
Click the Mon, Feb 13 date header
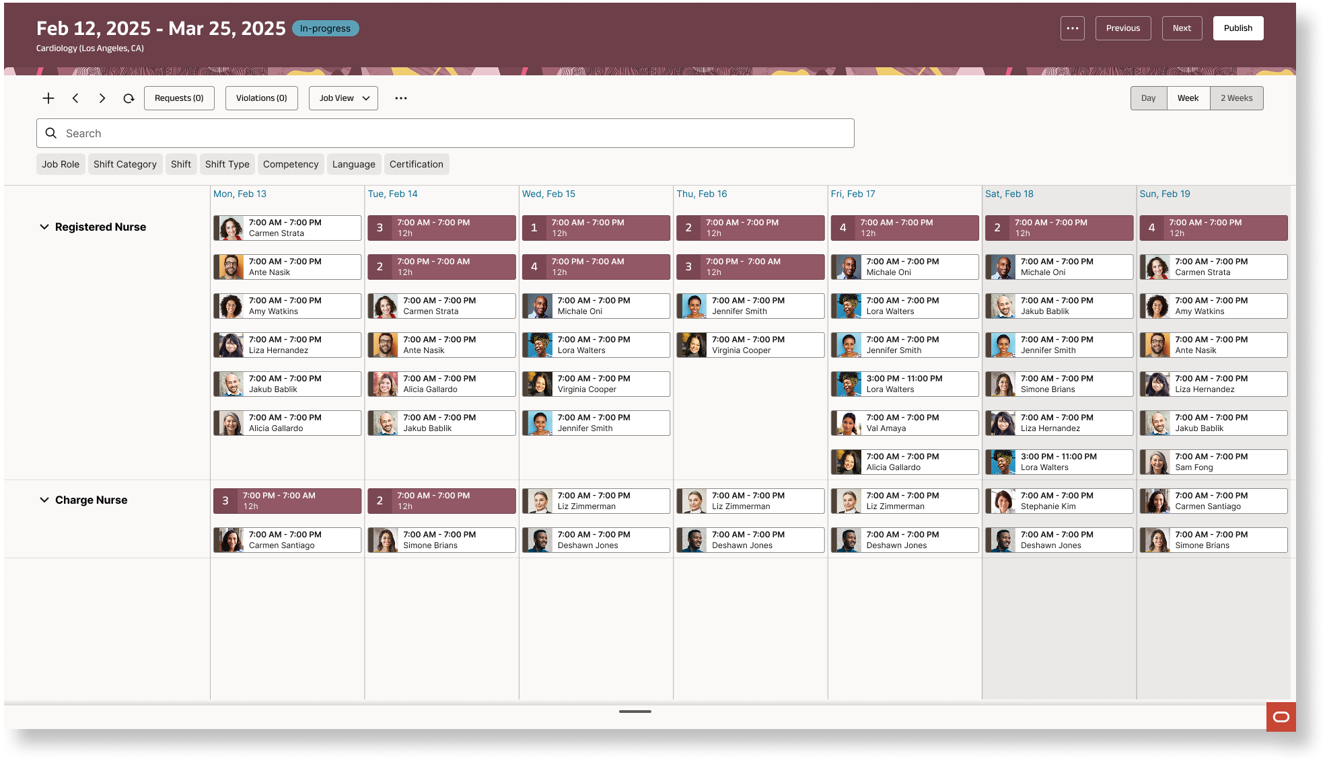[240, 194]
